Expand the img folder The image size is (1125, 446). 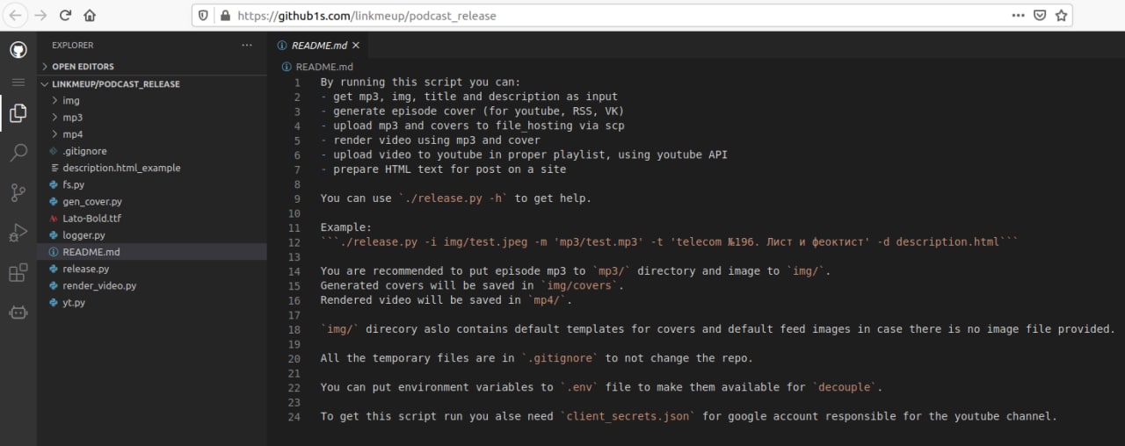[151, 101]
